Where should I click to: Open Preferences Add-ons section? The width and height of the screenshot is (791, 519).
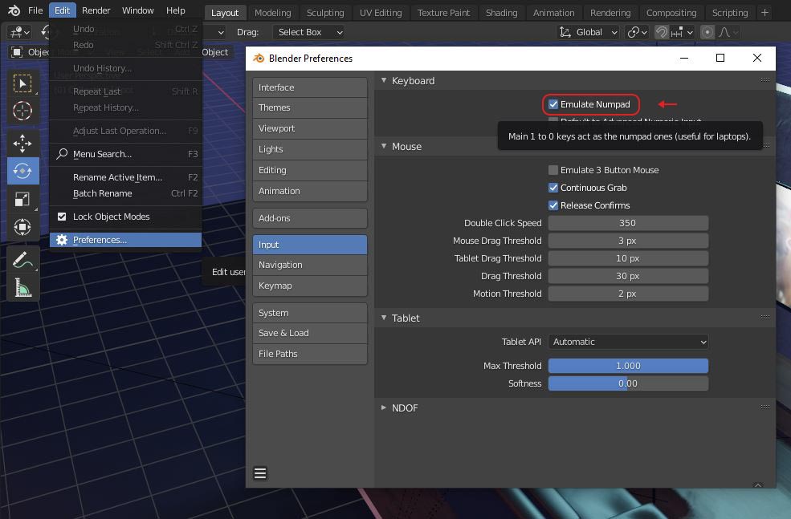(x=309, y=217)
